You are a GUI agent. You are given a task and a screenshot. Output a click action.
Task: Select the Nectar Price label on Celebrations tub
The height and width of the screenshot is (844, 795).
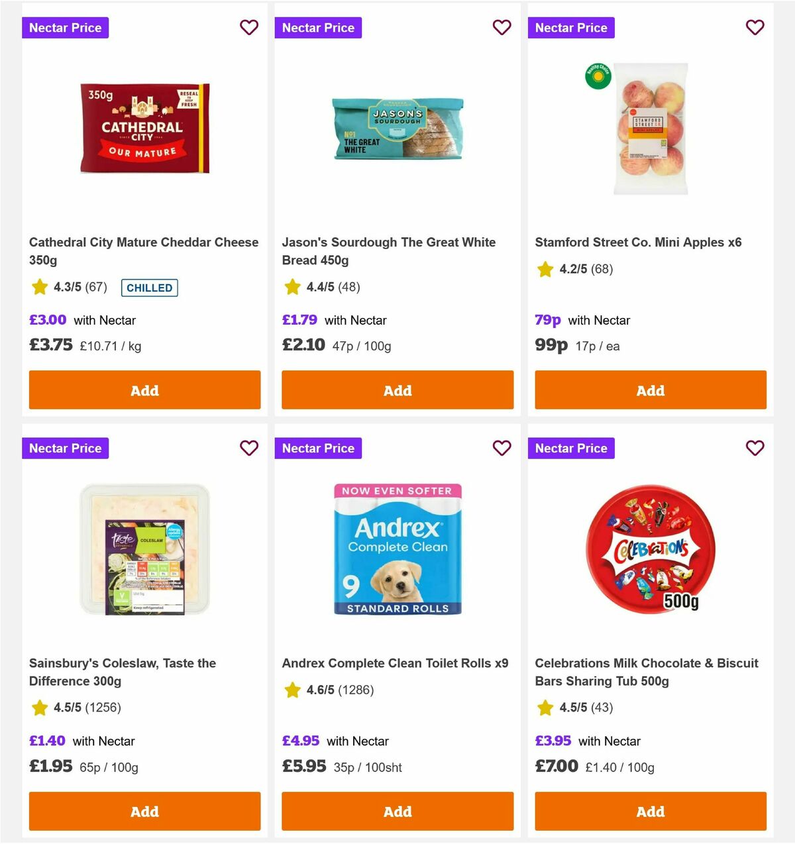(571, 448)
